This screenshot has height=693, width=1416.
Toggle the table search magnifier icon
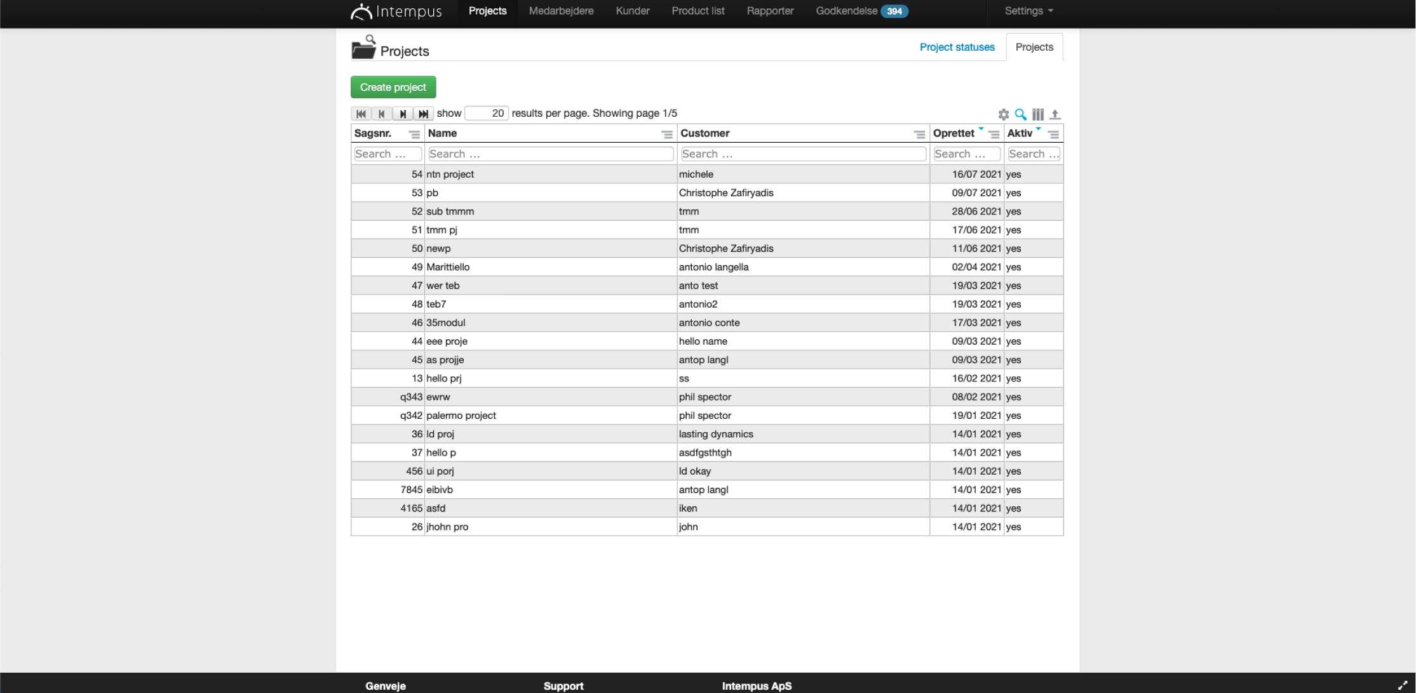pyautogui.click(x=1020, y=114)
